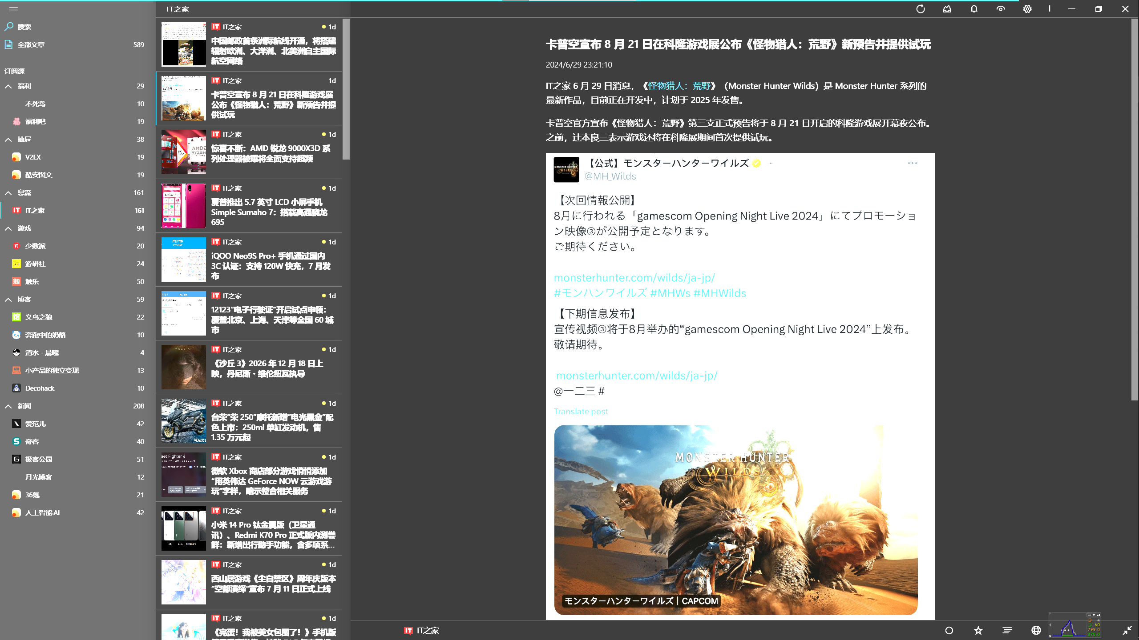
Task: Select the 触乐 feed icon
Action: point(16,282)
